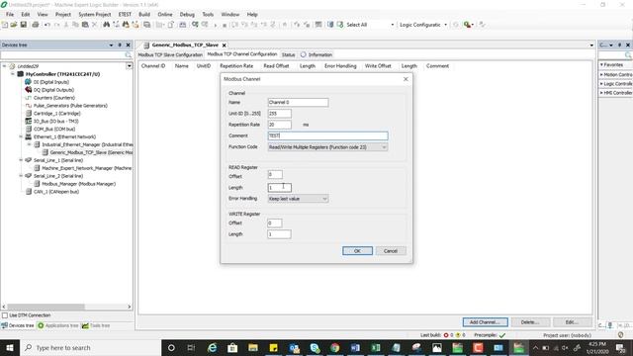
Task: Click the WRITE Register Length field
Action: point(279,234)
